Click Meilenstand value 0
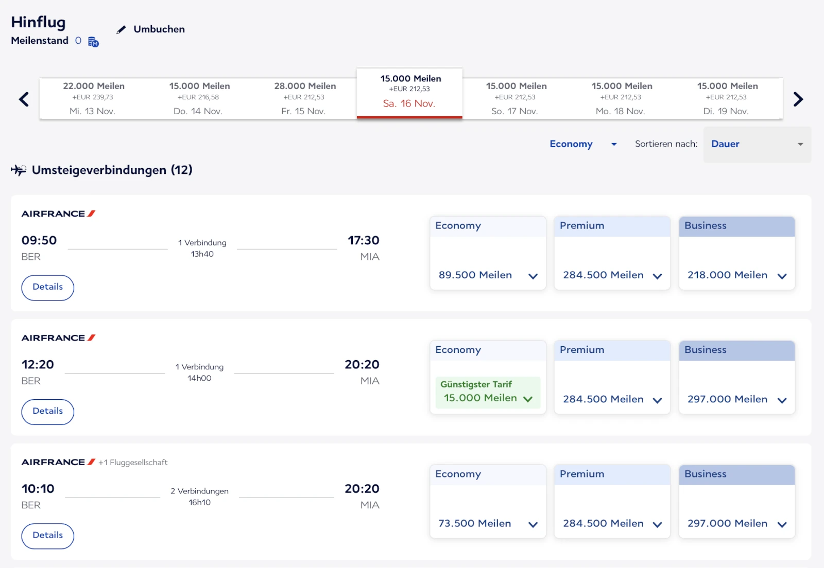Viewport: 824px width, 568px height. pyautogui.click(x=78, y=41)
